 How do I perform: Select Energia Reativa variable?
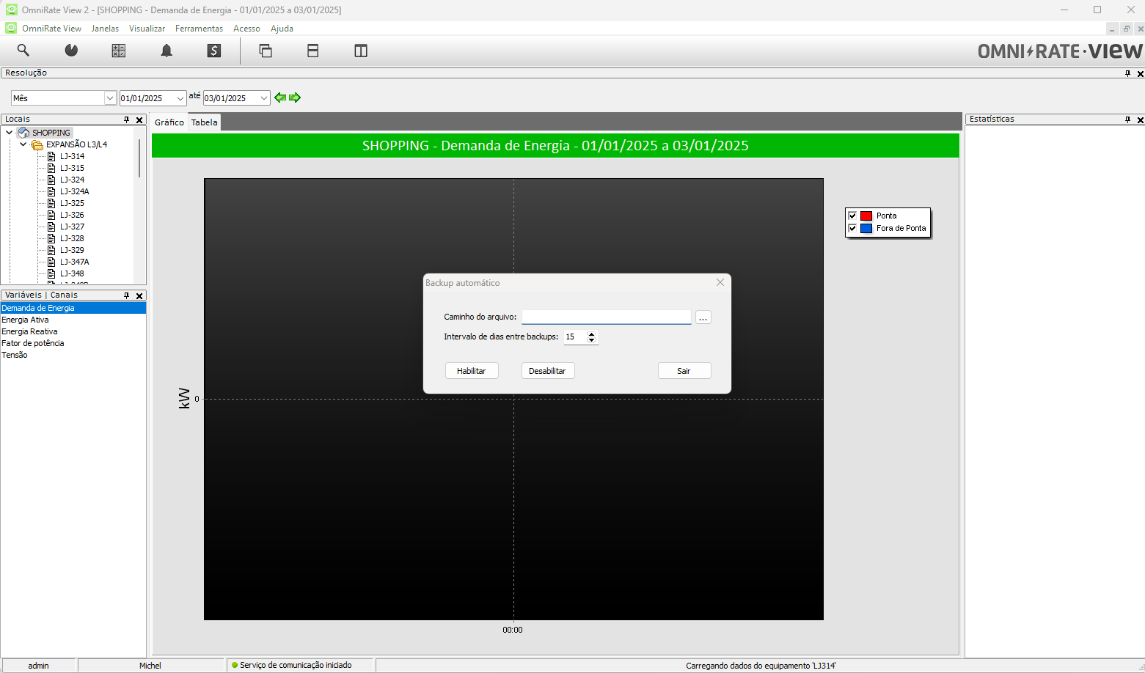tap(73, 331)
